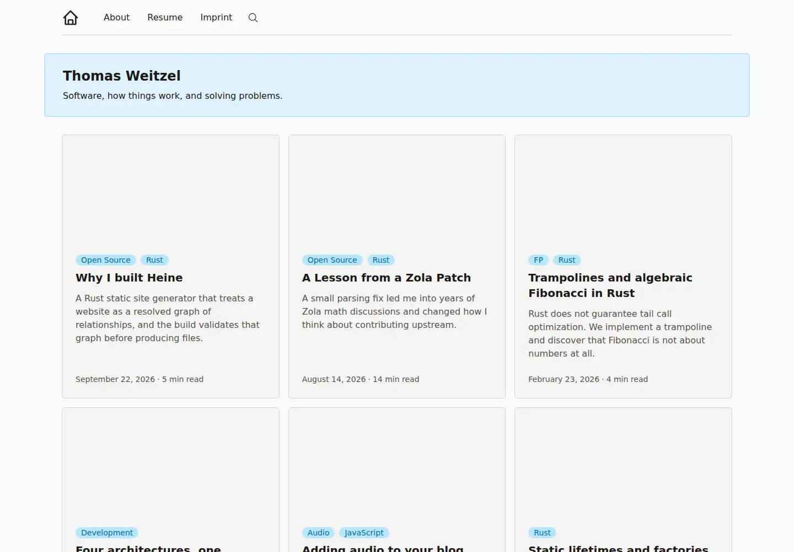Open the About page
The image size is (794, 552).
click(x=116, y=17)
